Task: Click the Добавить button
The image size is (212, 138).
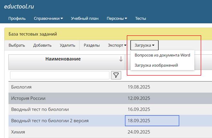Action: (42, 45)
